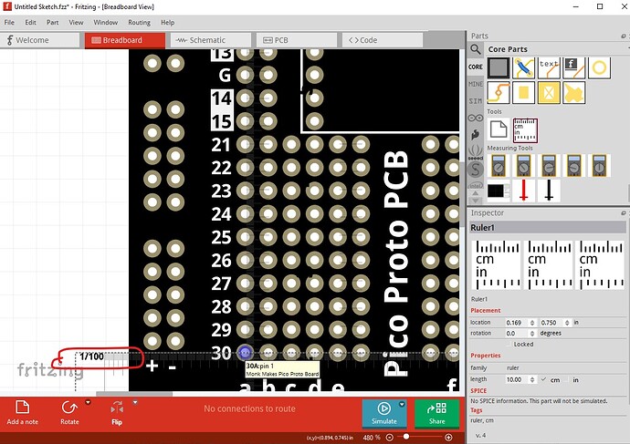Toggle the Locked checkbox
The width and height of the screenshot is (630, 444).
point(509,344)
